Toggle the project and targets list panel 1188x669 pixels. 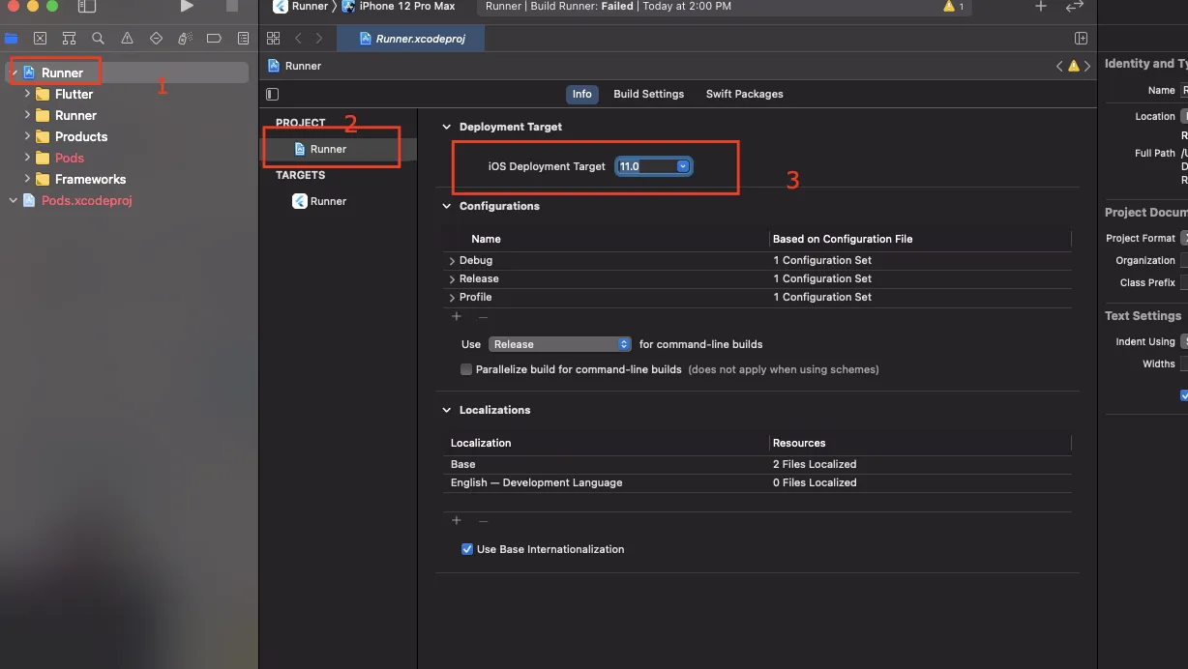click(x=273, y=94)
